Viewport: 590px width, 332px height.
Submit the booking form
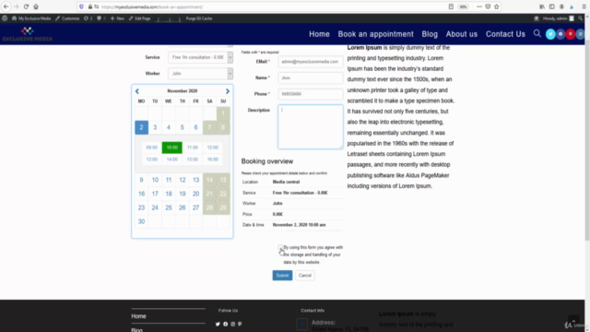[282, 275]
